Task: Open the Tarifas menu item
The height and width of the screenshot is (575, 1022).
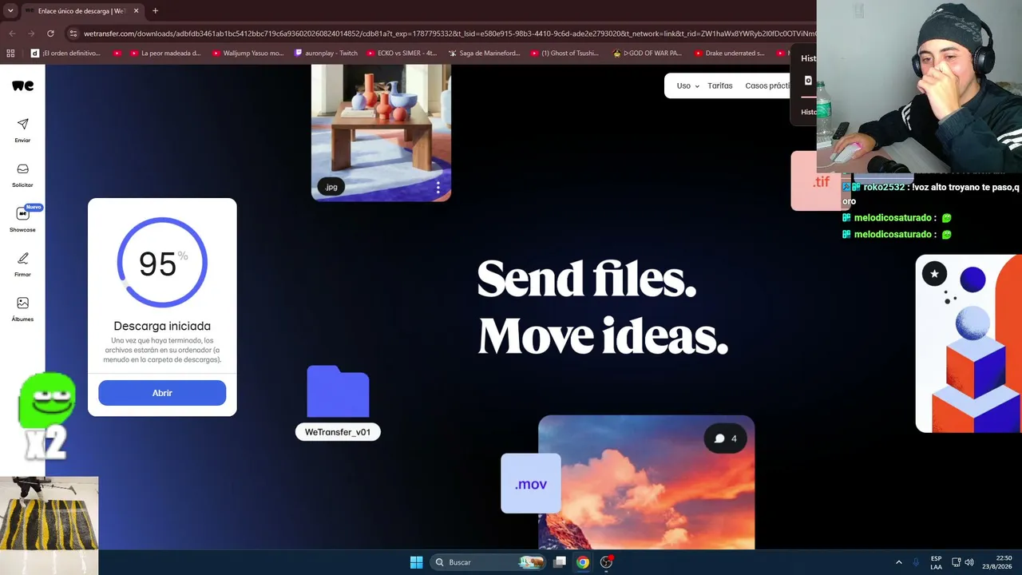Action: (x=719, y=86)
